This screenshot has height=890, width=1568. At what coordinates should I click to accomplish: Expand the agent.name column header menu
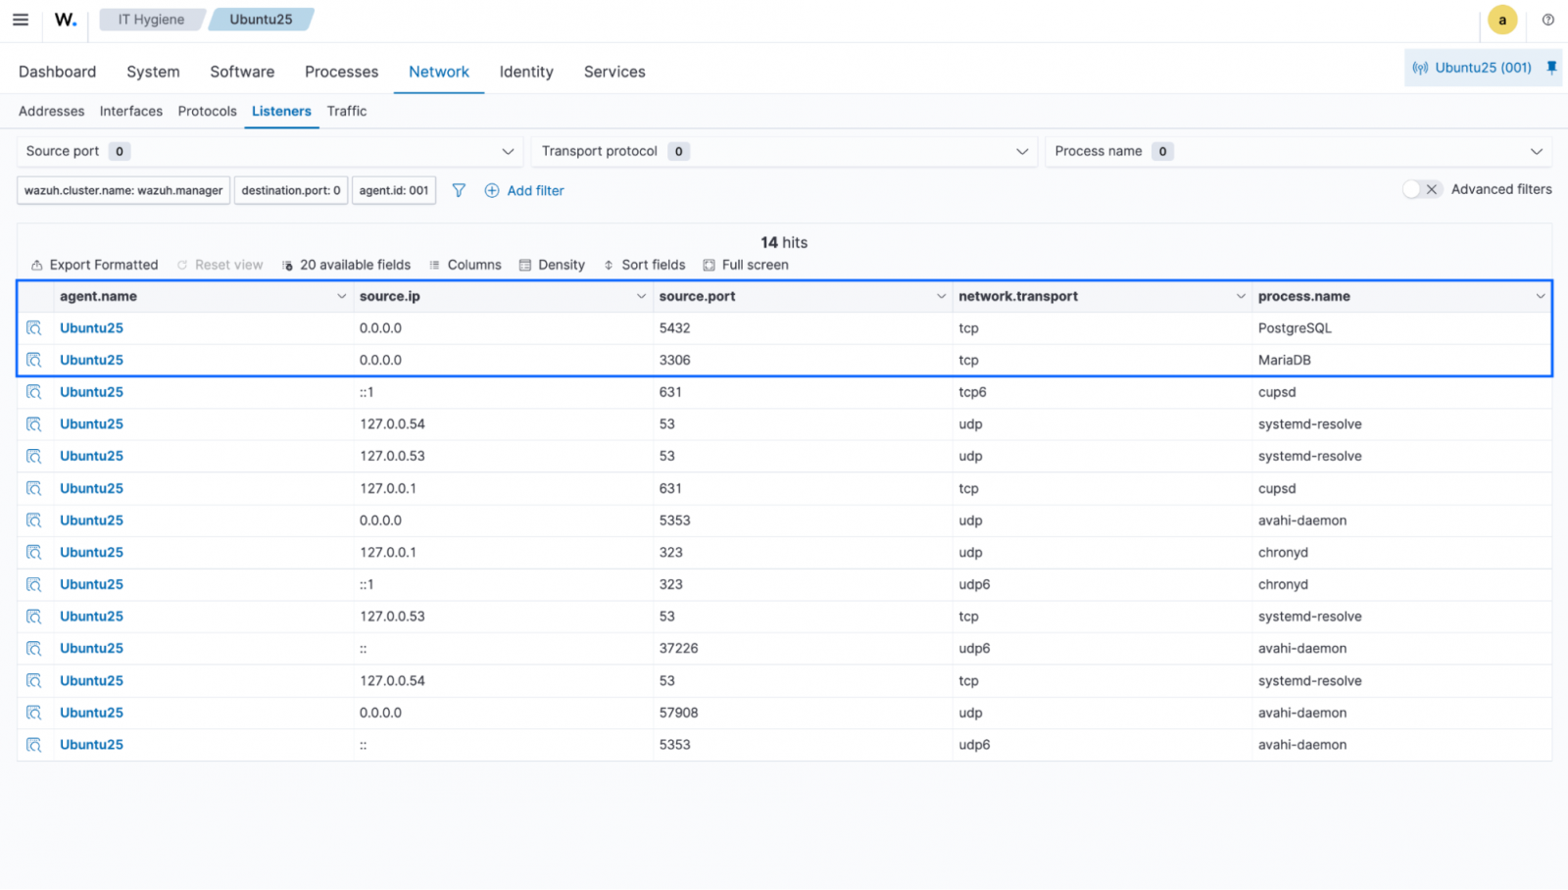click(341, 295)
